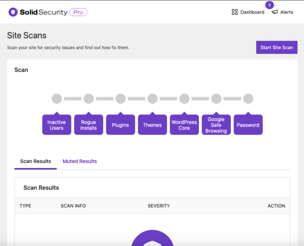
Task: Click the Pro badge next to the logo
Action: click(78, 12)
